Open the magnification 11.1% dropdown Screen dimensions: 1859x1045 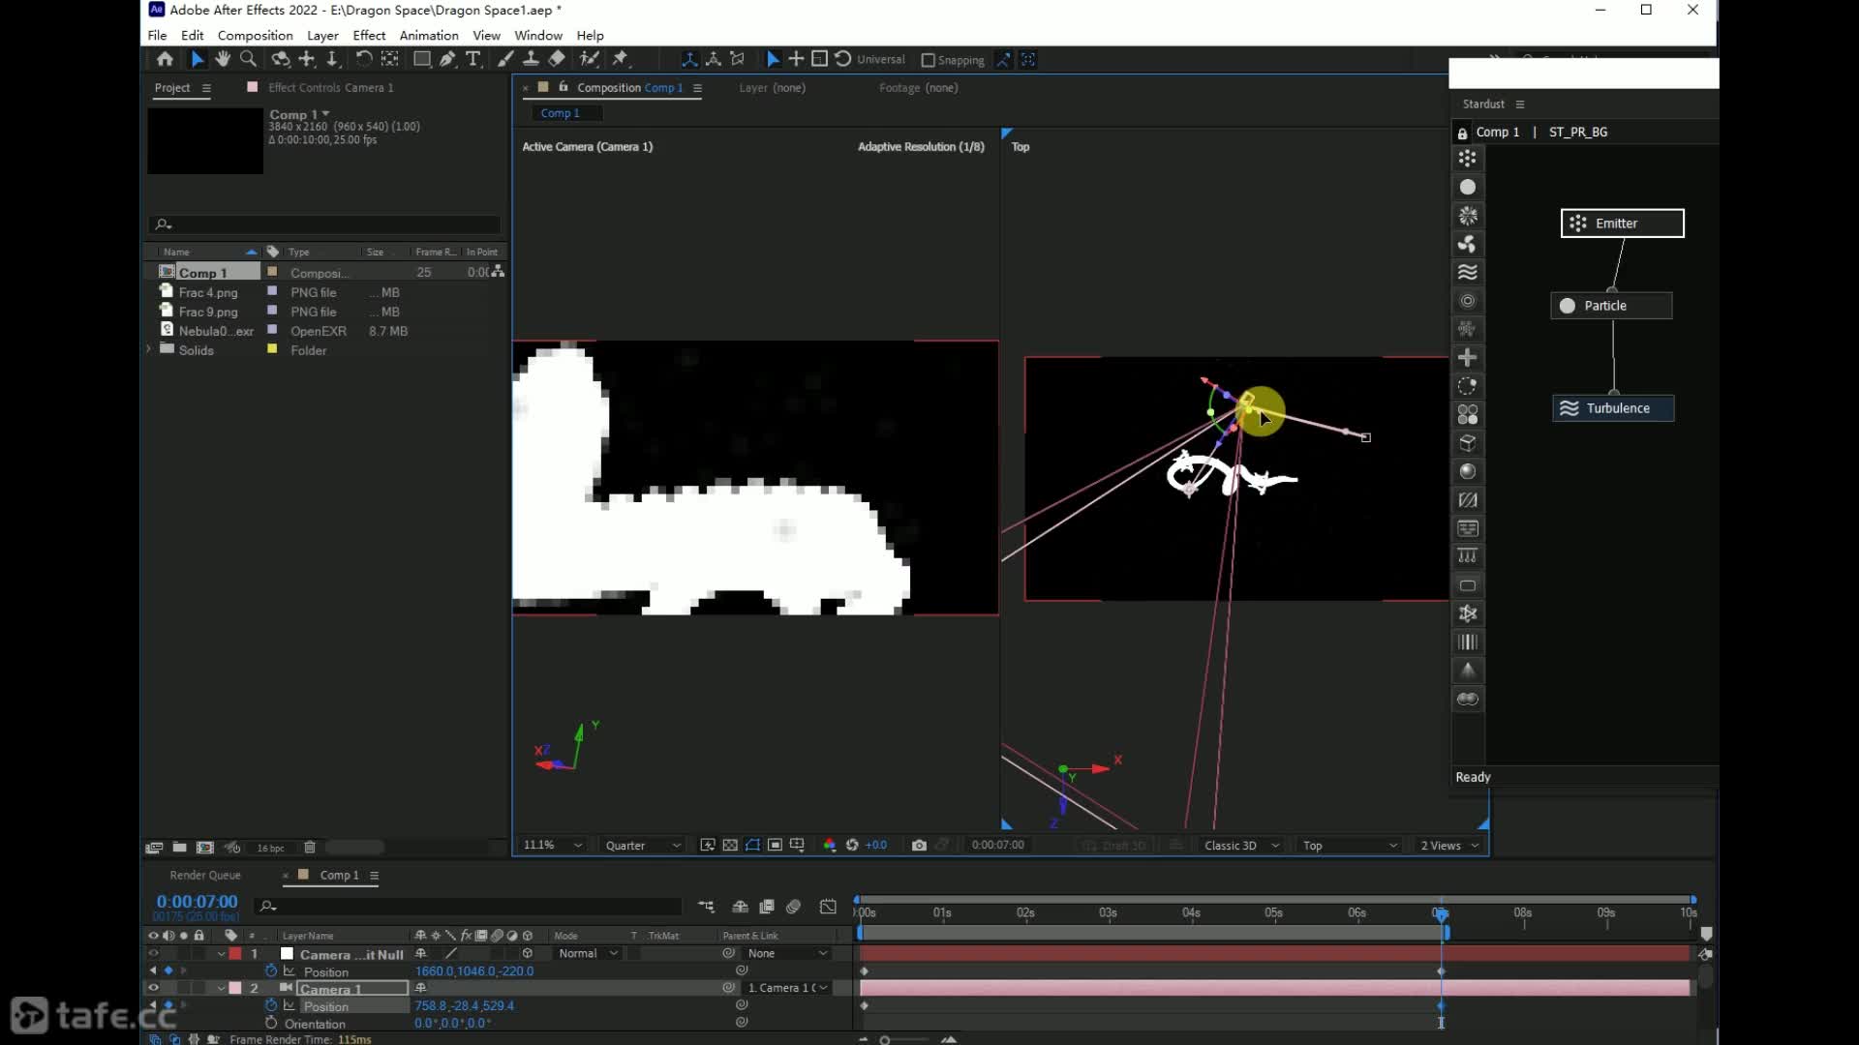click(x=553, y=846)
